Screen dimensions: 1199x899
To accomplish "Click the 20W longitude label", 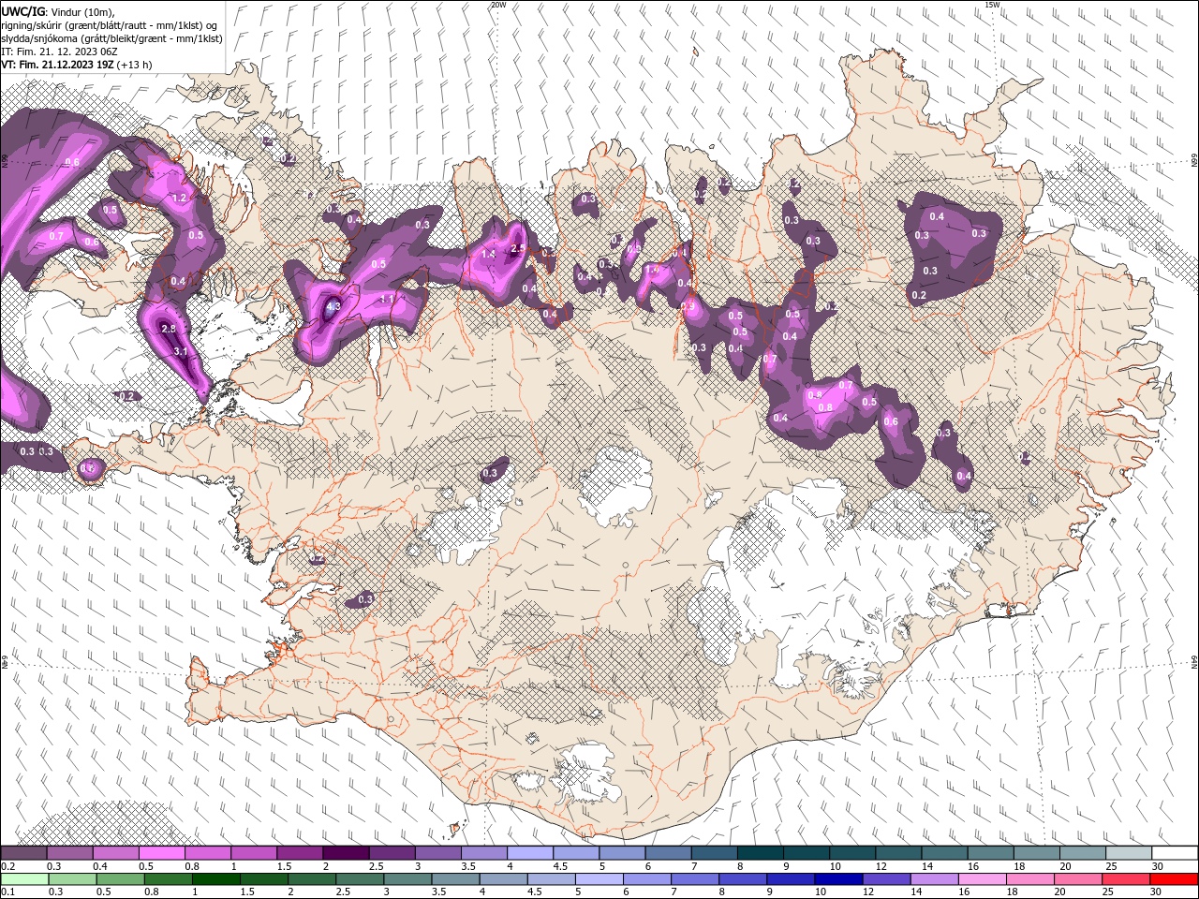I will [497, 5].
